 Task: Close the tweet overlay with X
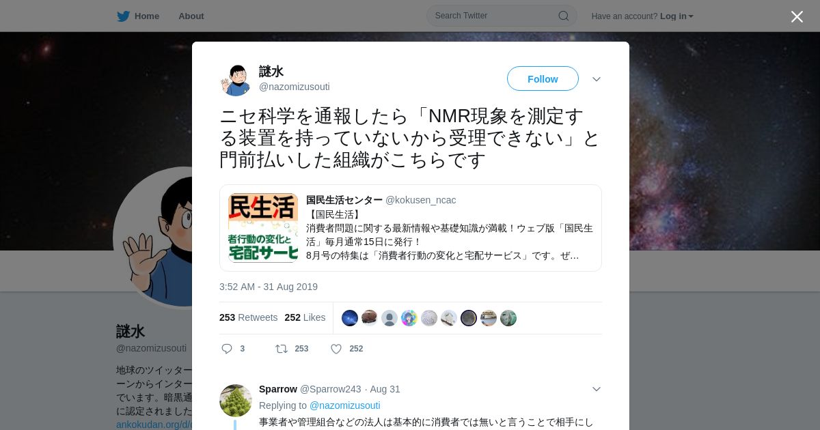797,16
